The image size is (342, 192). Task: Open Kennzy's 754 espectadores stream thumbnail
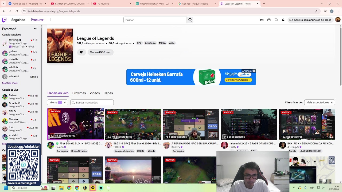pos(191,125)
